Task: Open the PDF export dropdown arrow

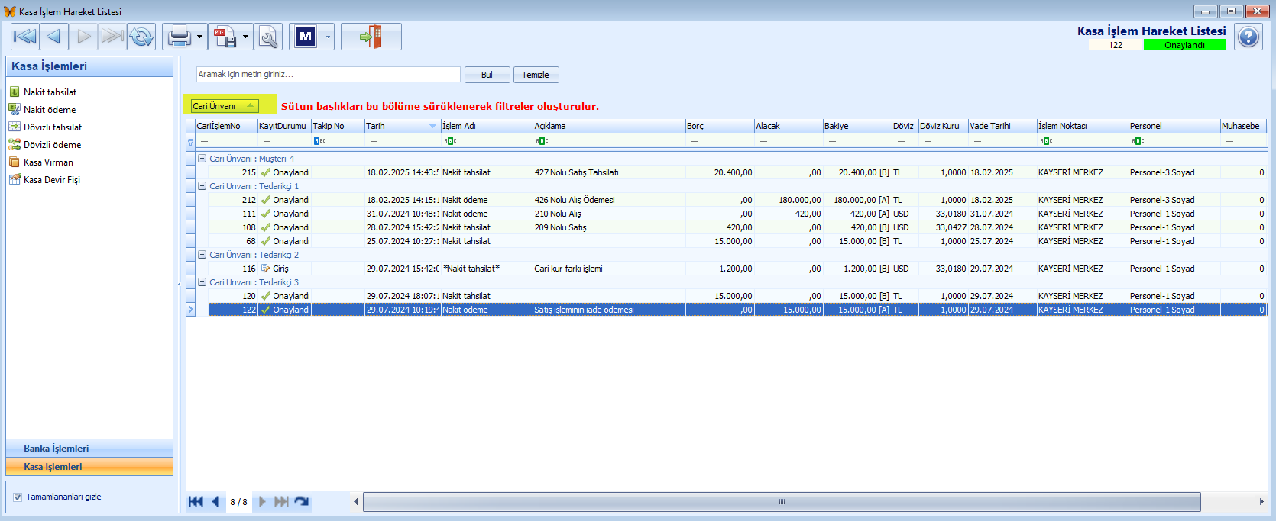Action: click(x=246, y=37)
